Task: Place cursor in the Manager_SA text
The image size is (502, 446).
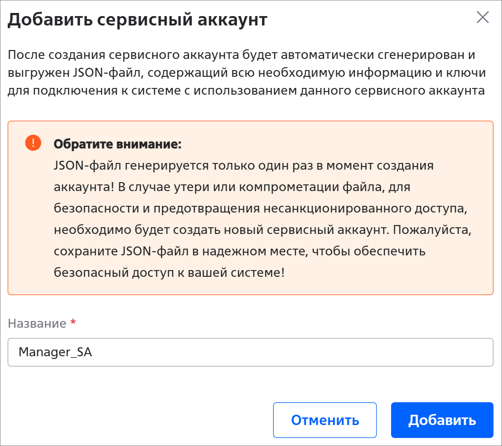Action: click(x=55, y=352)
